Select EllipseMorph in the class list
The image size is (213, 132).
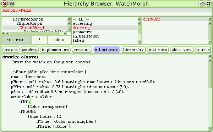pyautogui.click(x=29, y=23)
